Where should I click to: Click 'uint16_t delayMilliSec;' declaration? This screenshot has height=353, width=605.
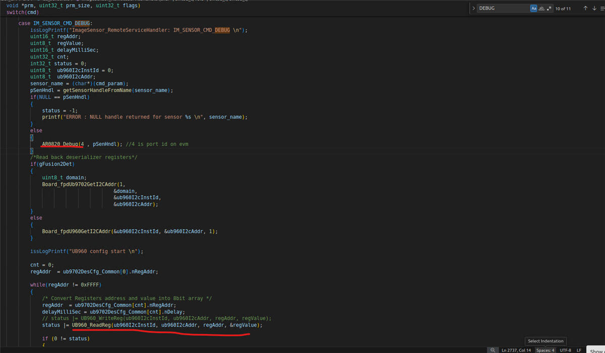coord(65,50)
